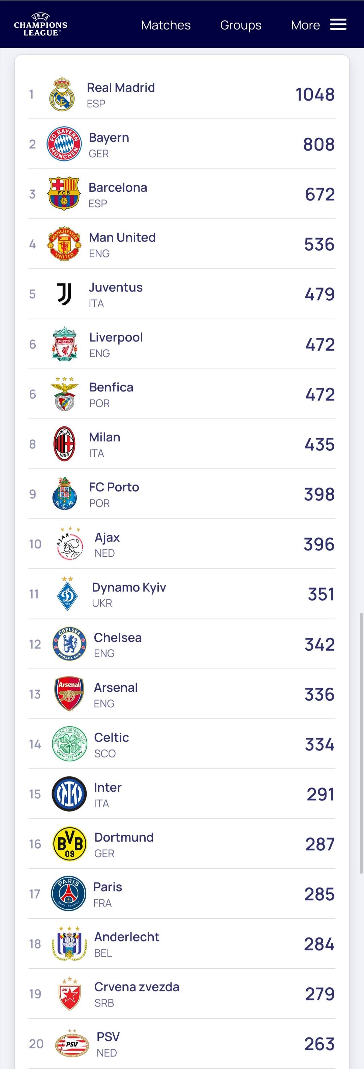Click the Paris Saint-Germain crest

click(68, 894)
